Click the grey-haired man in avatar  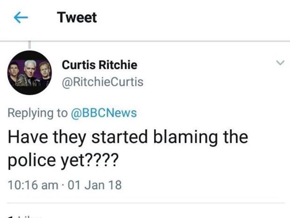point(29,73)
